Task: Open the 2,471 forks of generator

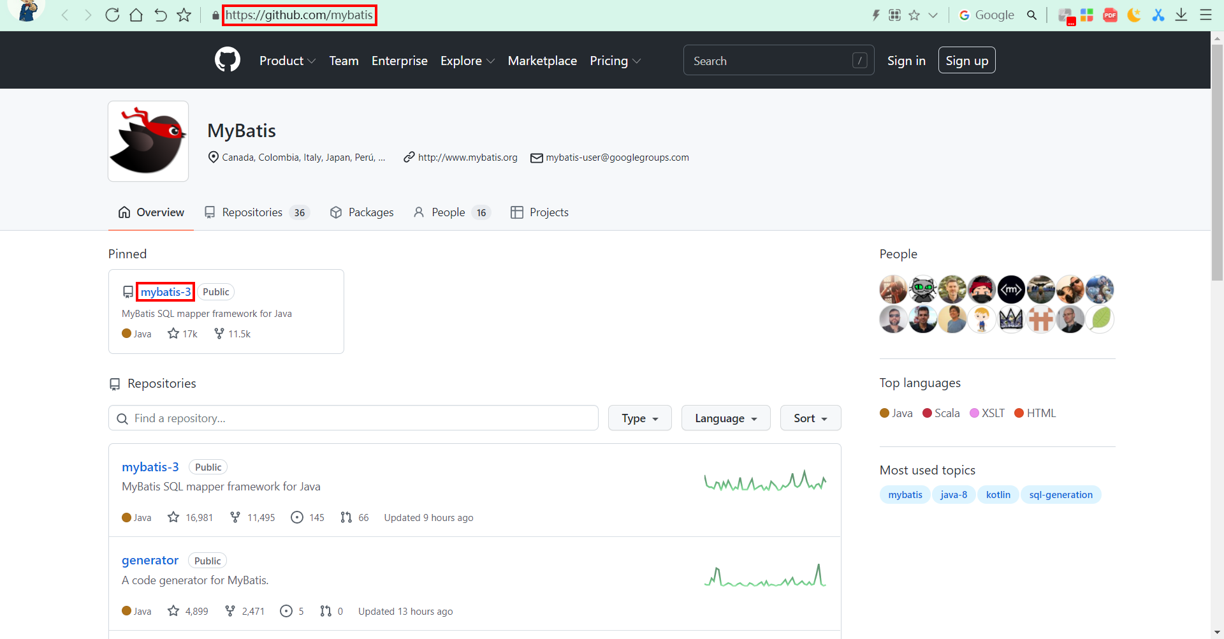Action: [245, 611]
